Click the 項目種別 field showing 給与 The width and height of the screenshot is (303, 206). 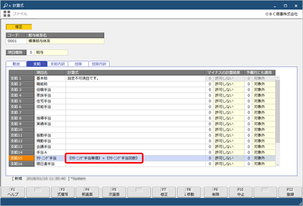coord(51,52)
